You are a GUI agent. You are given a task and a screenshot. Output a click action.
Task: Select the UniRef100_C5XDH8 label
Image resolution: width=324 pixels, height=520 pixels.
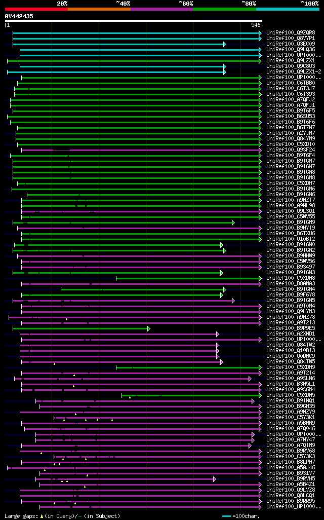click(x=291, y=278)
